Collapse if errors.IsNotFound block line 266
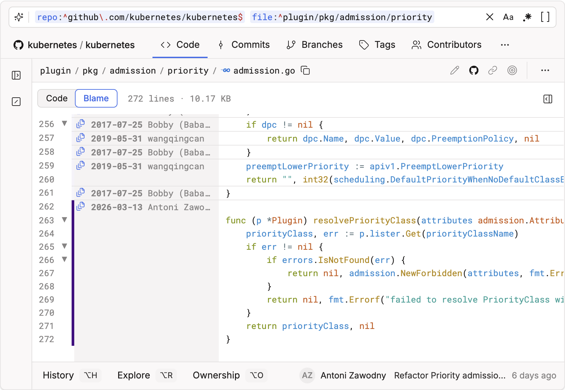The image size is (565, 390). pos(65,259)
